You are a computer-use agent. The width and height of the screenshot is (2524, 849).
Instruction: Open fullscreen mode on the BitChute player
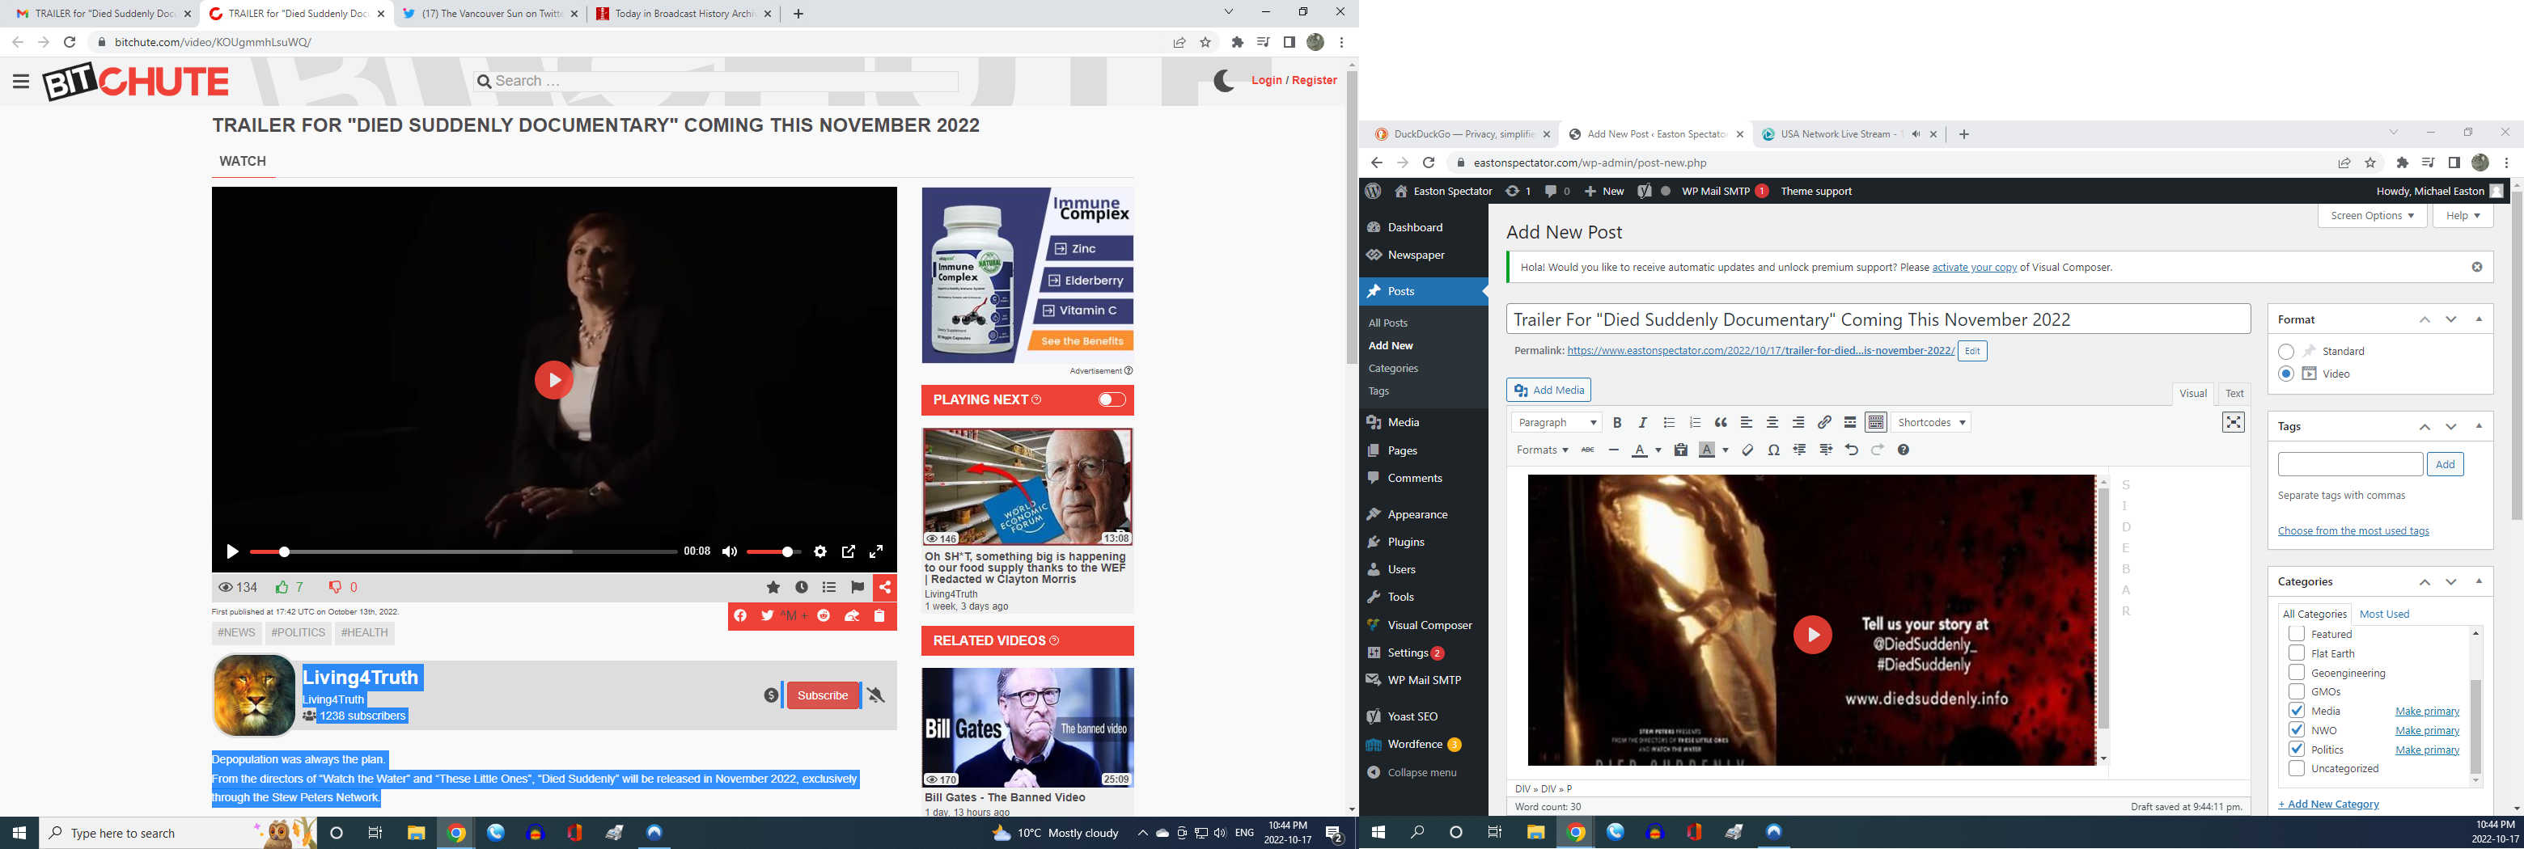(877, 552)
